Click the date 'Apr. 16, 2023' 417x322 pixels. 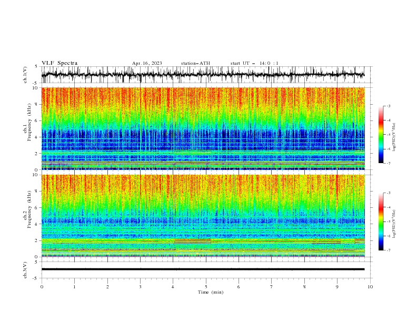click(x=147, y=63)
